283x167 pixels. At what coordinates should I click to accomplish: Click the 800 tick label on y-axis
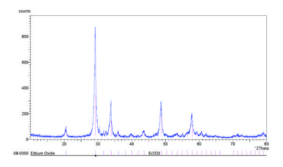(x=25, y=37)
